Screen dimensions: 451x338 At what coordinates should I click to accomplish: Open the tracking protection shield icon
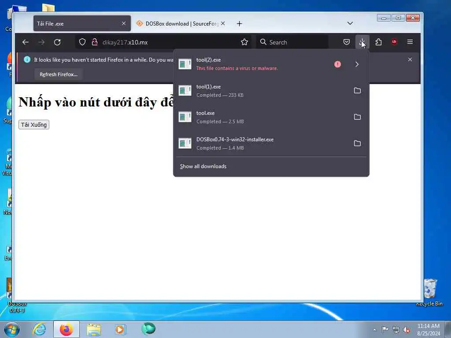tap(82, 42)
